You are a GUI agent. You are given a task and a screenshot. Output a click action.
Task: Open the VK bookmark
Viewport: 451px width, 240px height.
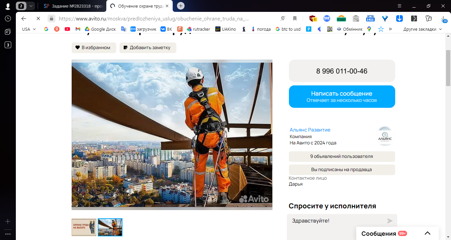coord(166,29)
